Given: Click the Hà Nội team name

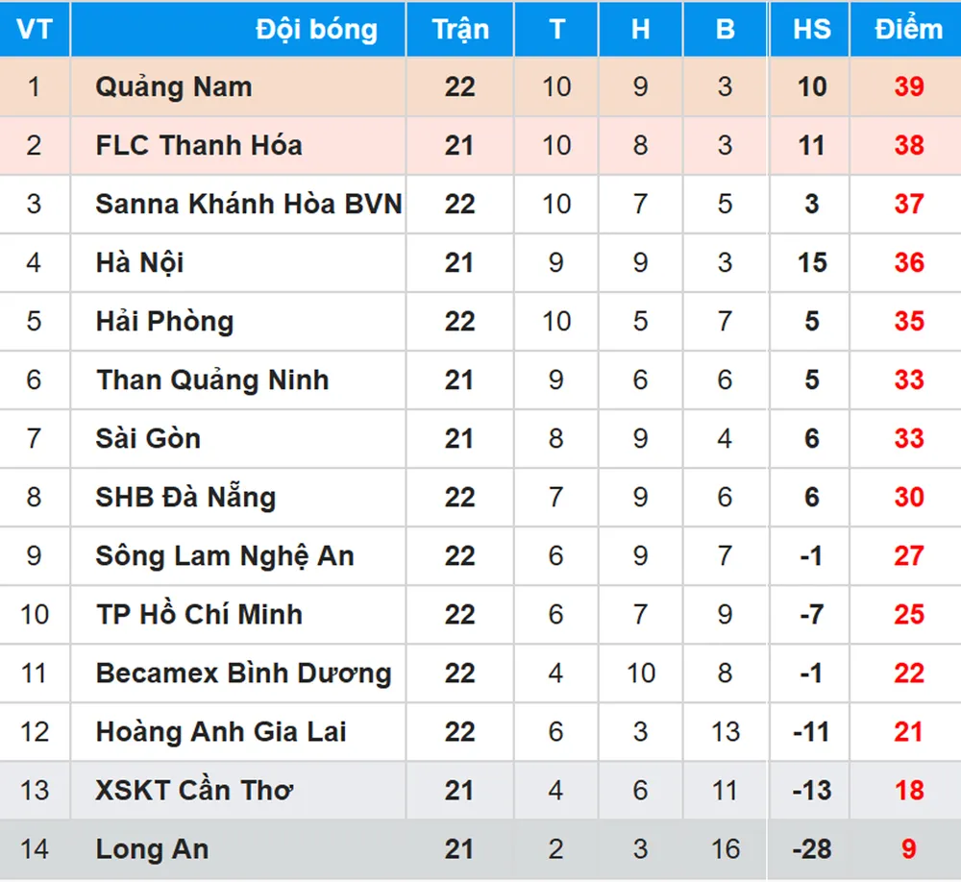Looking at the screenshot, I should click(140, 263).
